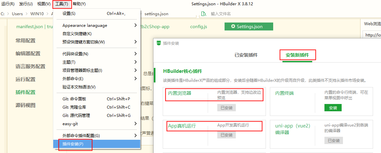
Task: Click the uni-app（vue2）编译器 plugin title
Action: [293, 129]
